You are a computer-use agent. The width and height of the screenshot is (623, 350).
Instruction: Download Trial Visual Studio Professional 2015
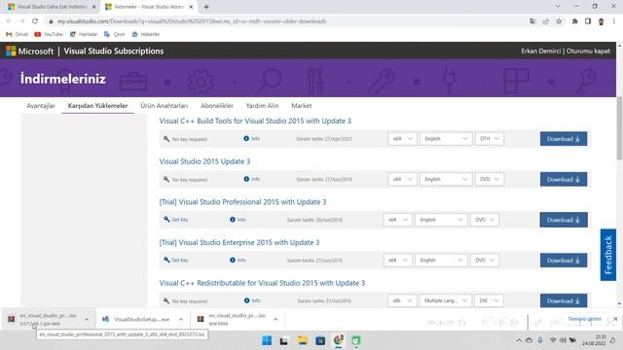coord(564,220)
